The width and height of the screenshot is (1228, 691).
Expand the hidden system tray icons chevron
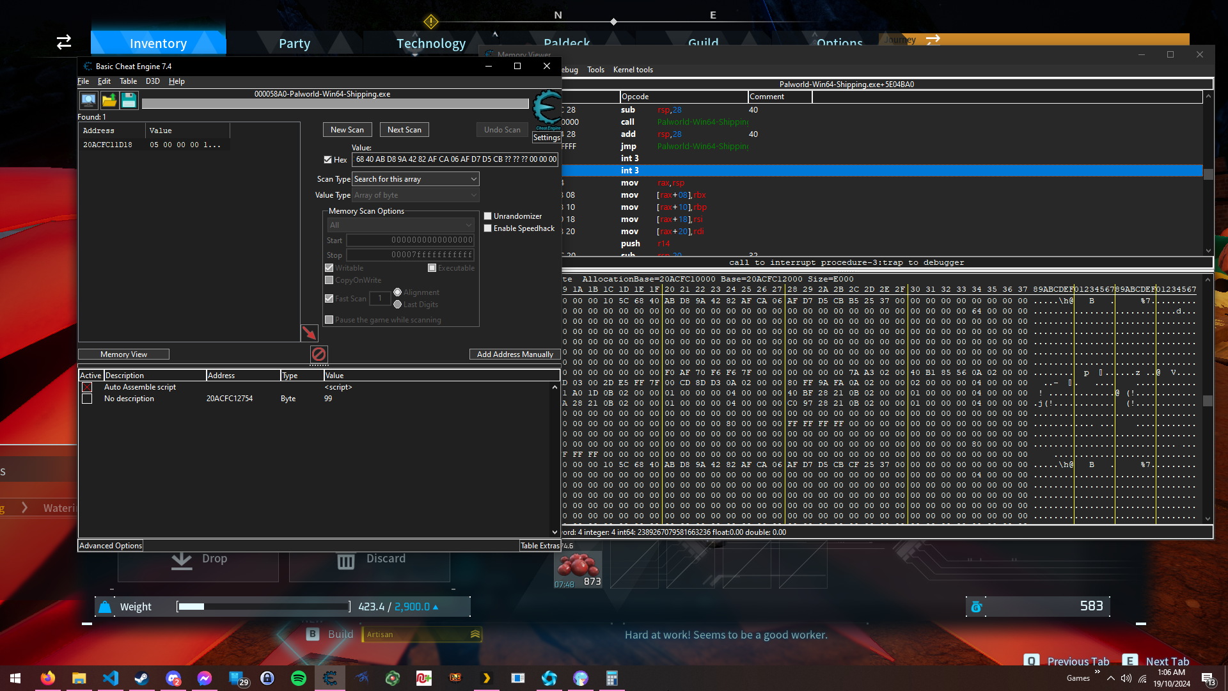coord(1111,678)
